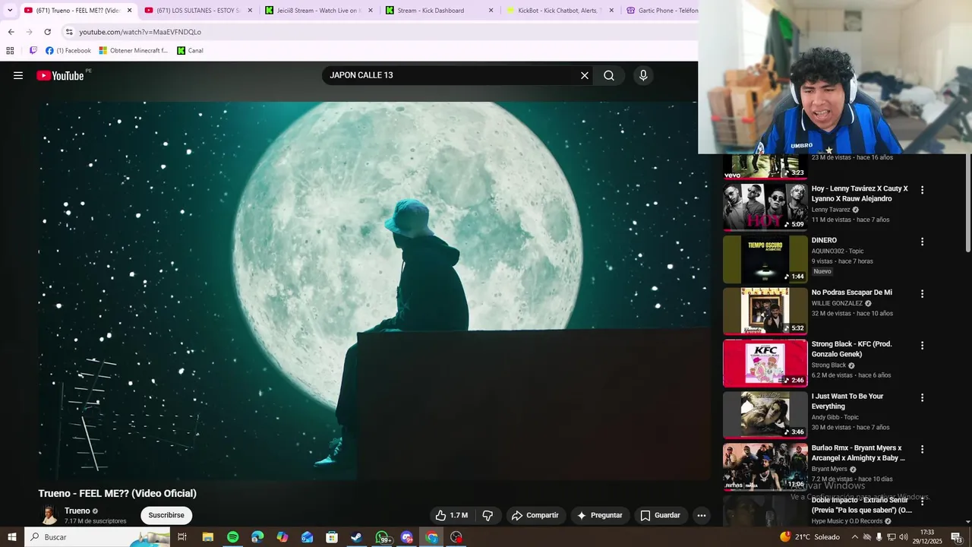Run search with magnifier button
This screenshot has height=547, width=972.
pos(609,75)
